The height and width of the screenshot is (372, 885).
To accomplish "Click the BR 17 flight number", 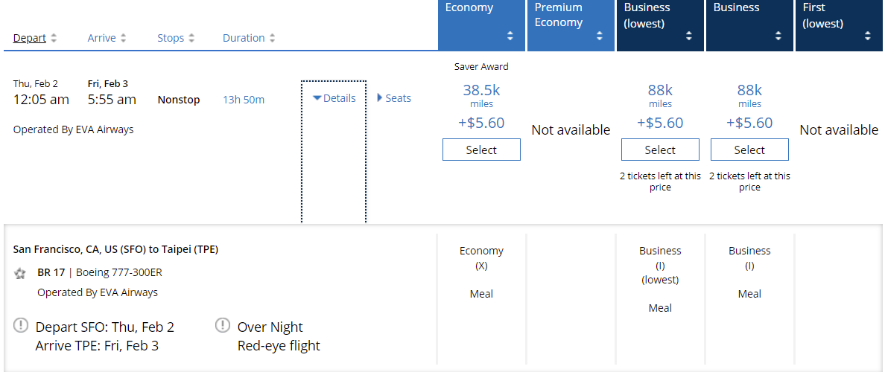I will (51, 272).
